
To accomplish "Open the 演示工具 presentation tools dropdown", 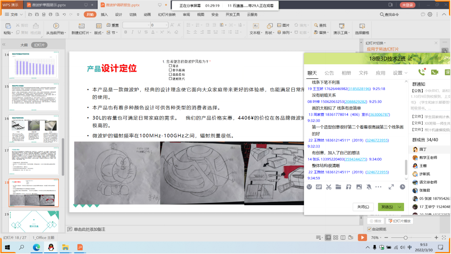I will 341,33.
